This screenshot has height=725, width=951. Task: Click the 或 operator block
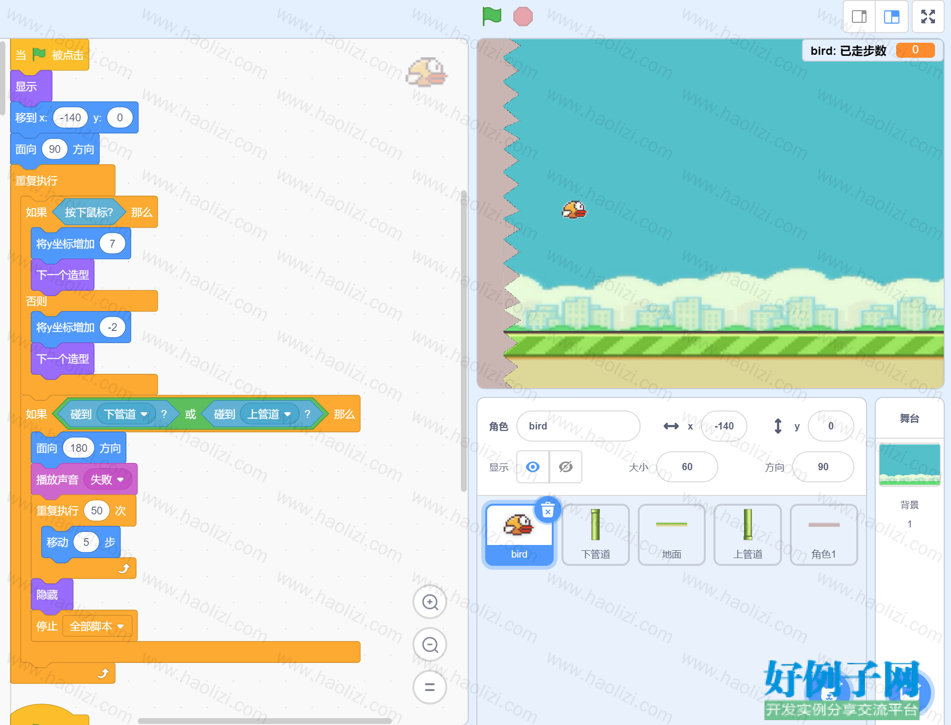190,414
